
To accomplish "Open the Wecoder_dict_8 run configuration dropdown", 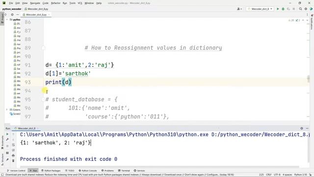I will (260, 9).
